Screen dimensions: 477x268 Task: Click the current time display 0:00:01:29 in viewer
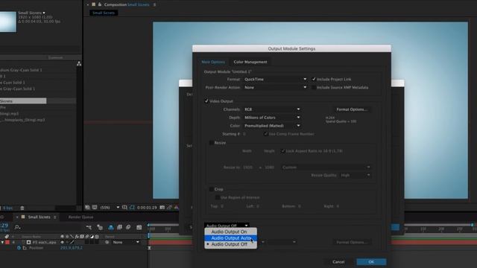147,208
